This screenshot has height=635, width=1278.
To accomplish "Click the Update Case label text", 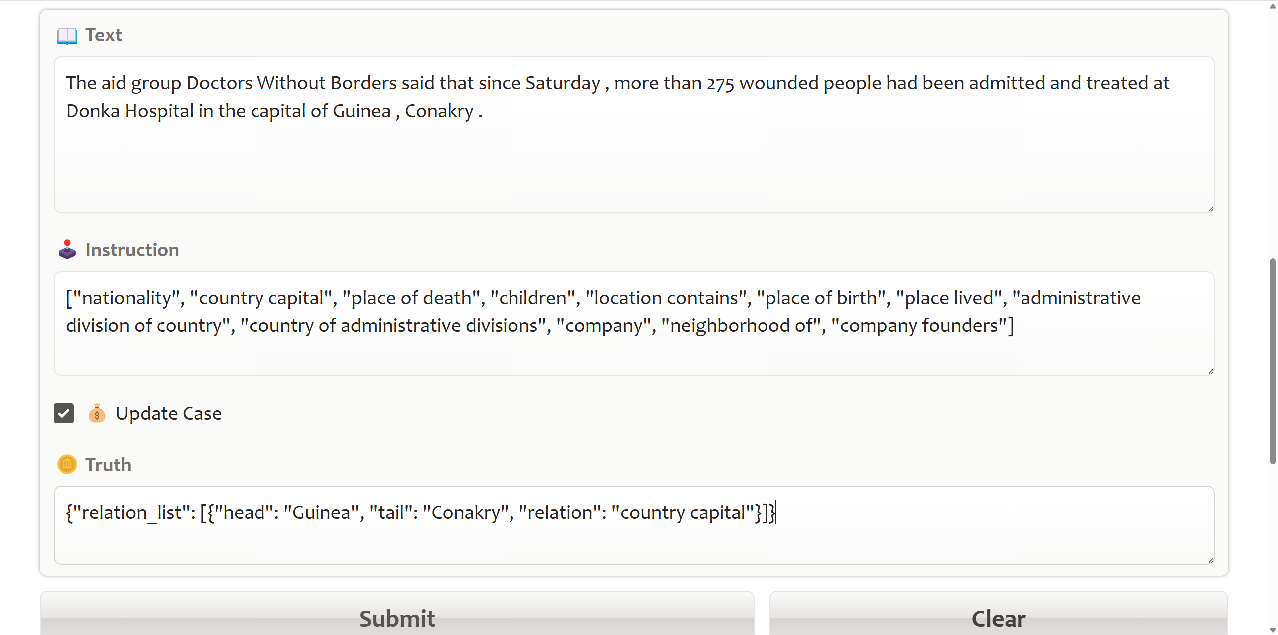I will (169, 413).
